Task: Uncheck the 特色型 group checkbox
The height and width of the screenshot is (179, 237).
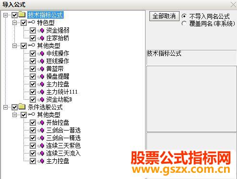Action: pyautogui.click(x=23, y=23)
